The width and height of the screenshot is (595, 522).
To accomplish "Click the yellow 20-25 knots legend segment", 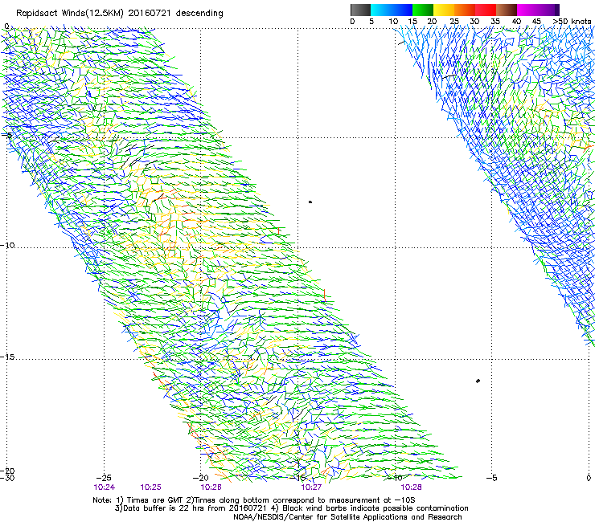I will tap(444, 10).
